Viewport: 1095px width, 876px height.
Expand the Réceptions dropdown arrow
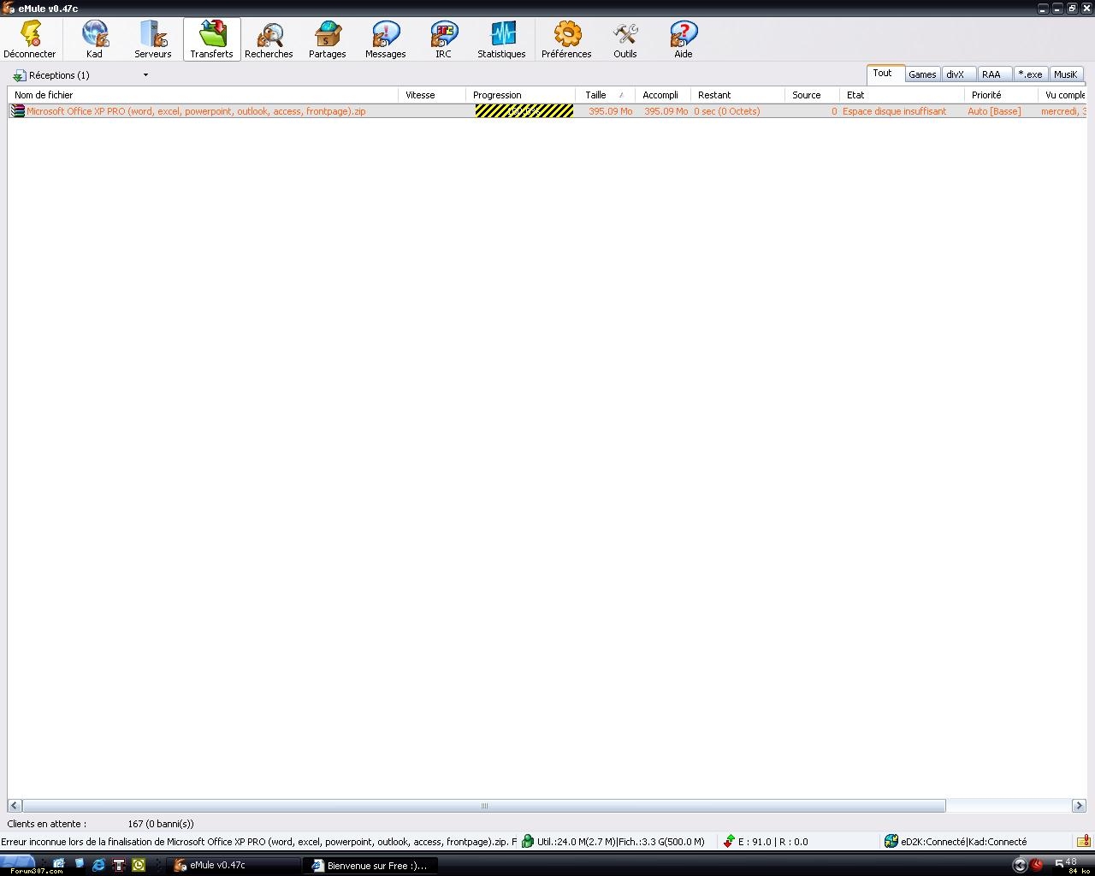point(145,75)
